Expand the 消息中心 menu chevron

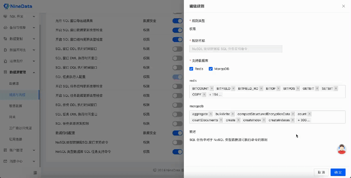pos(34,161)
